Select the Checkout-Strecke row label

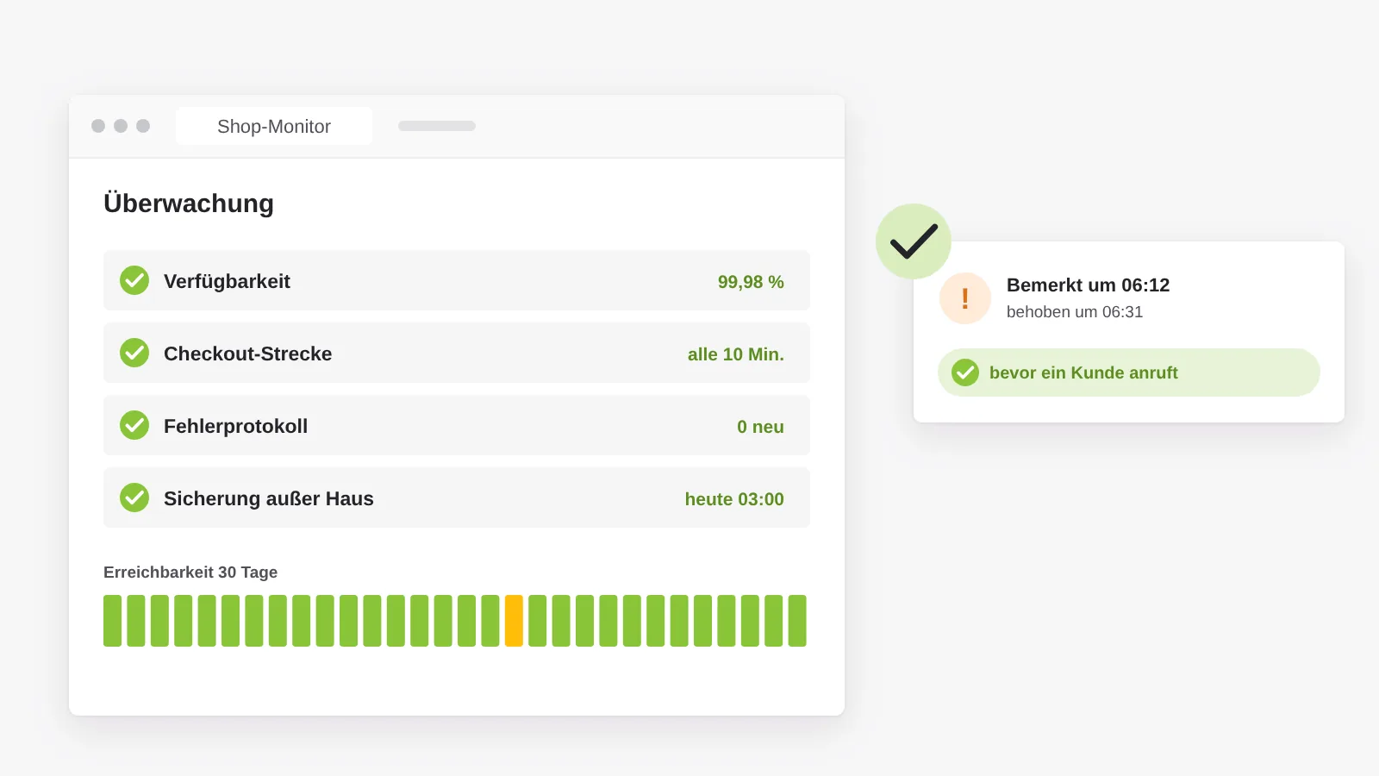[247, 354]
